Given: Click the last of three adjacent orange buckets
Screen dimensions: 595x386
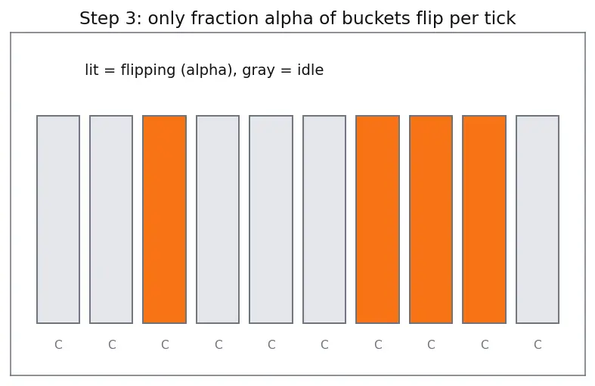Looking at the screenshot, I should click(x=484, y=219).
